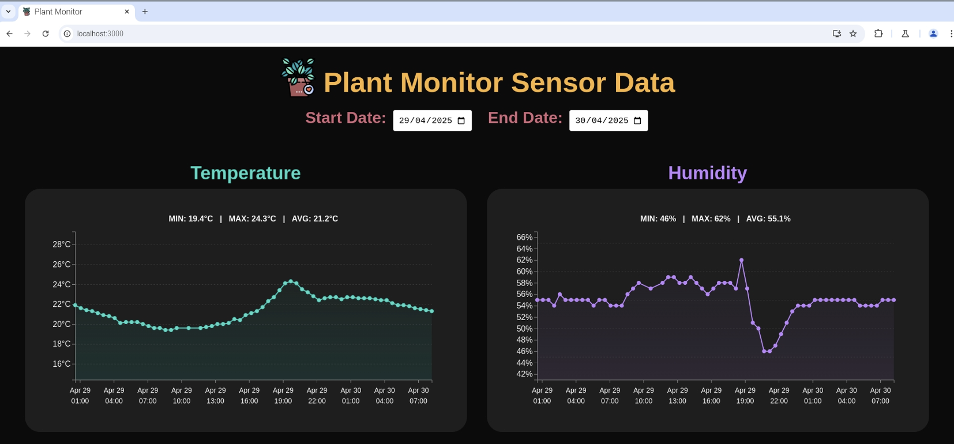This screenshot has width=954, height=444.
Task: Click the 62% humidity peak data point
Action: pos(742,260)
